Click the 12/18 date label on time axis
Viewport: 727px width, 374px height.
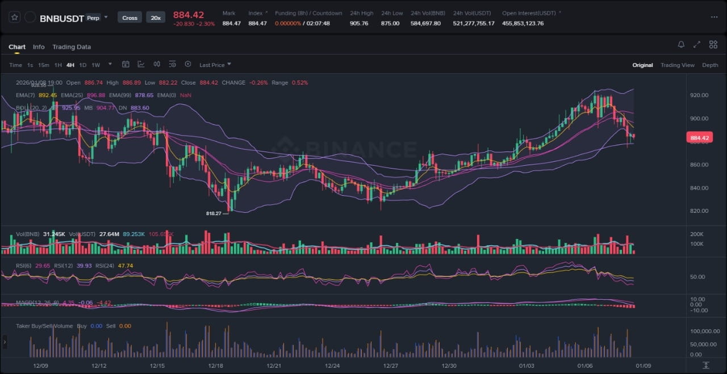point(215,365)
